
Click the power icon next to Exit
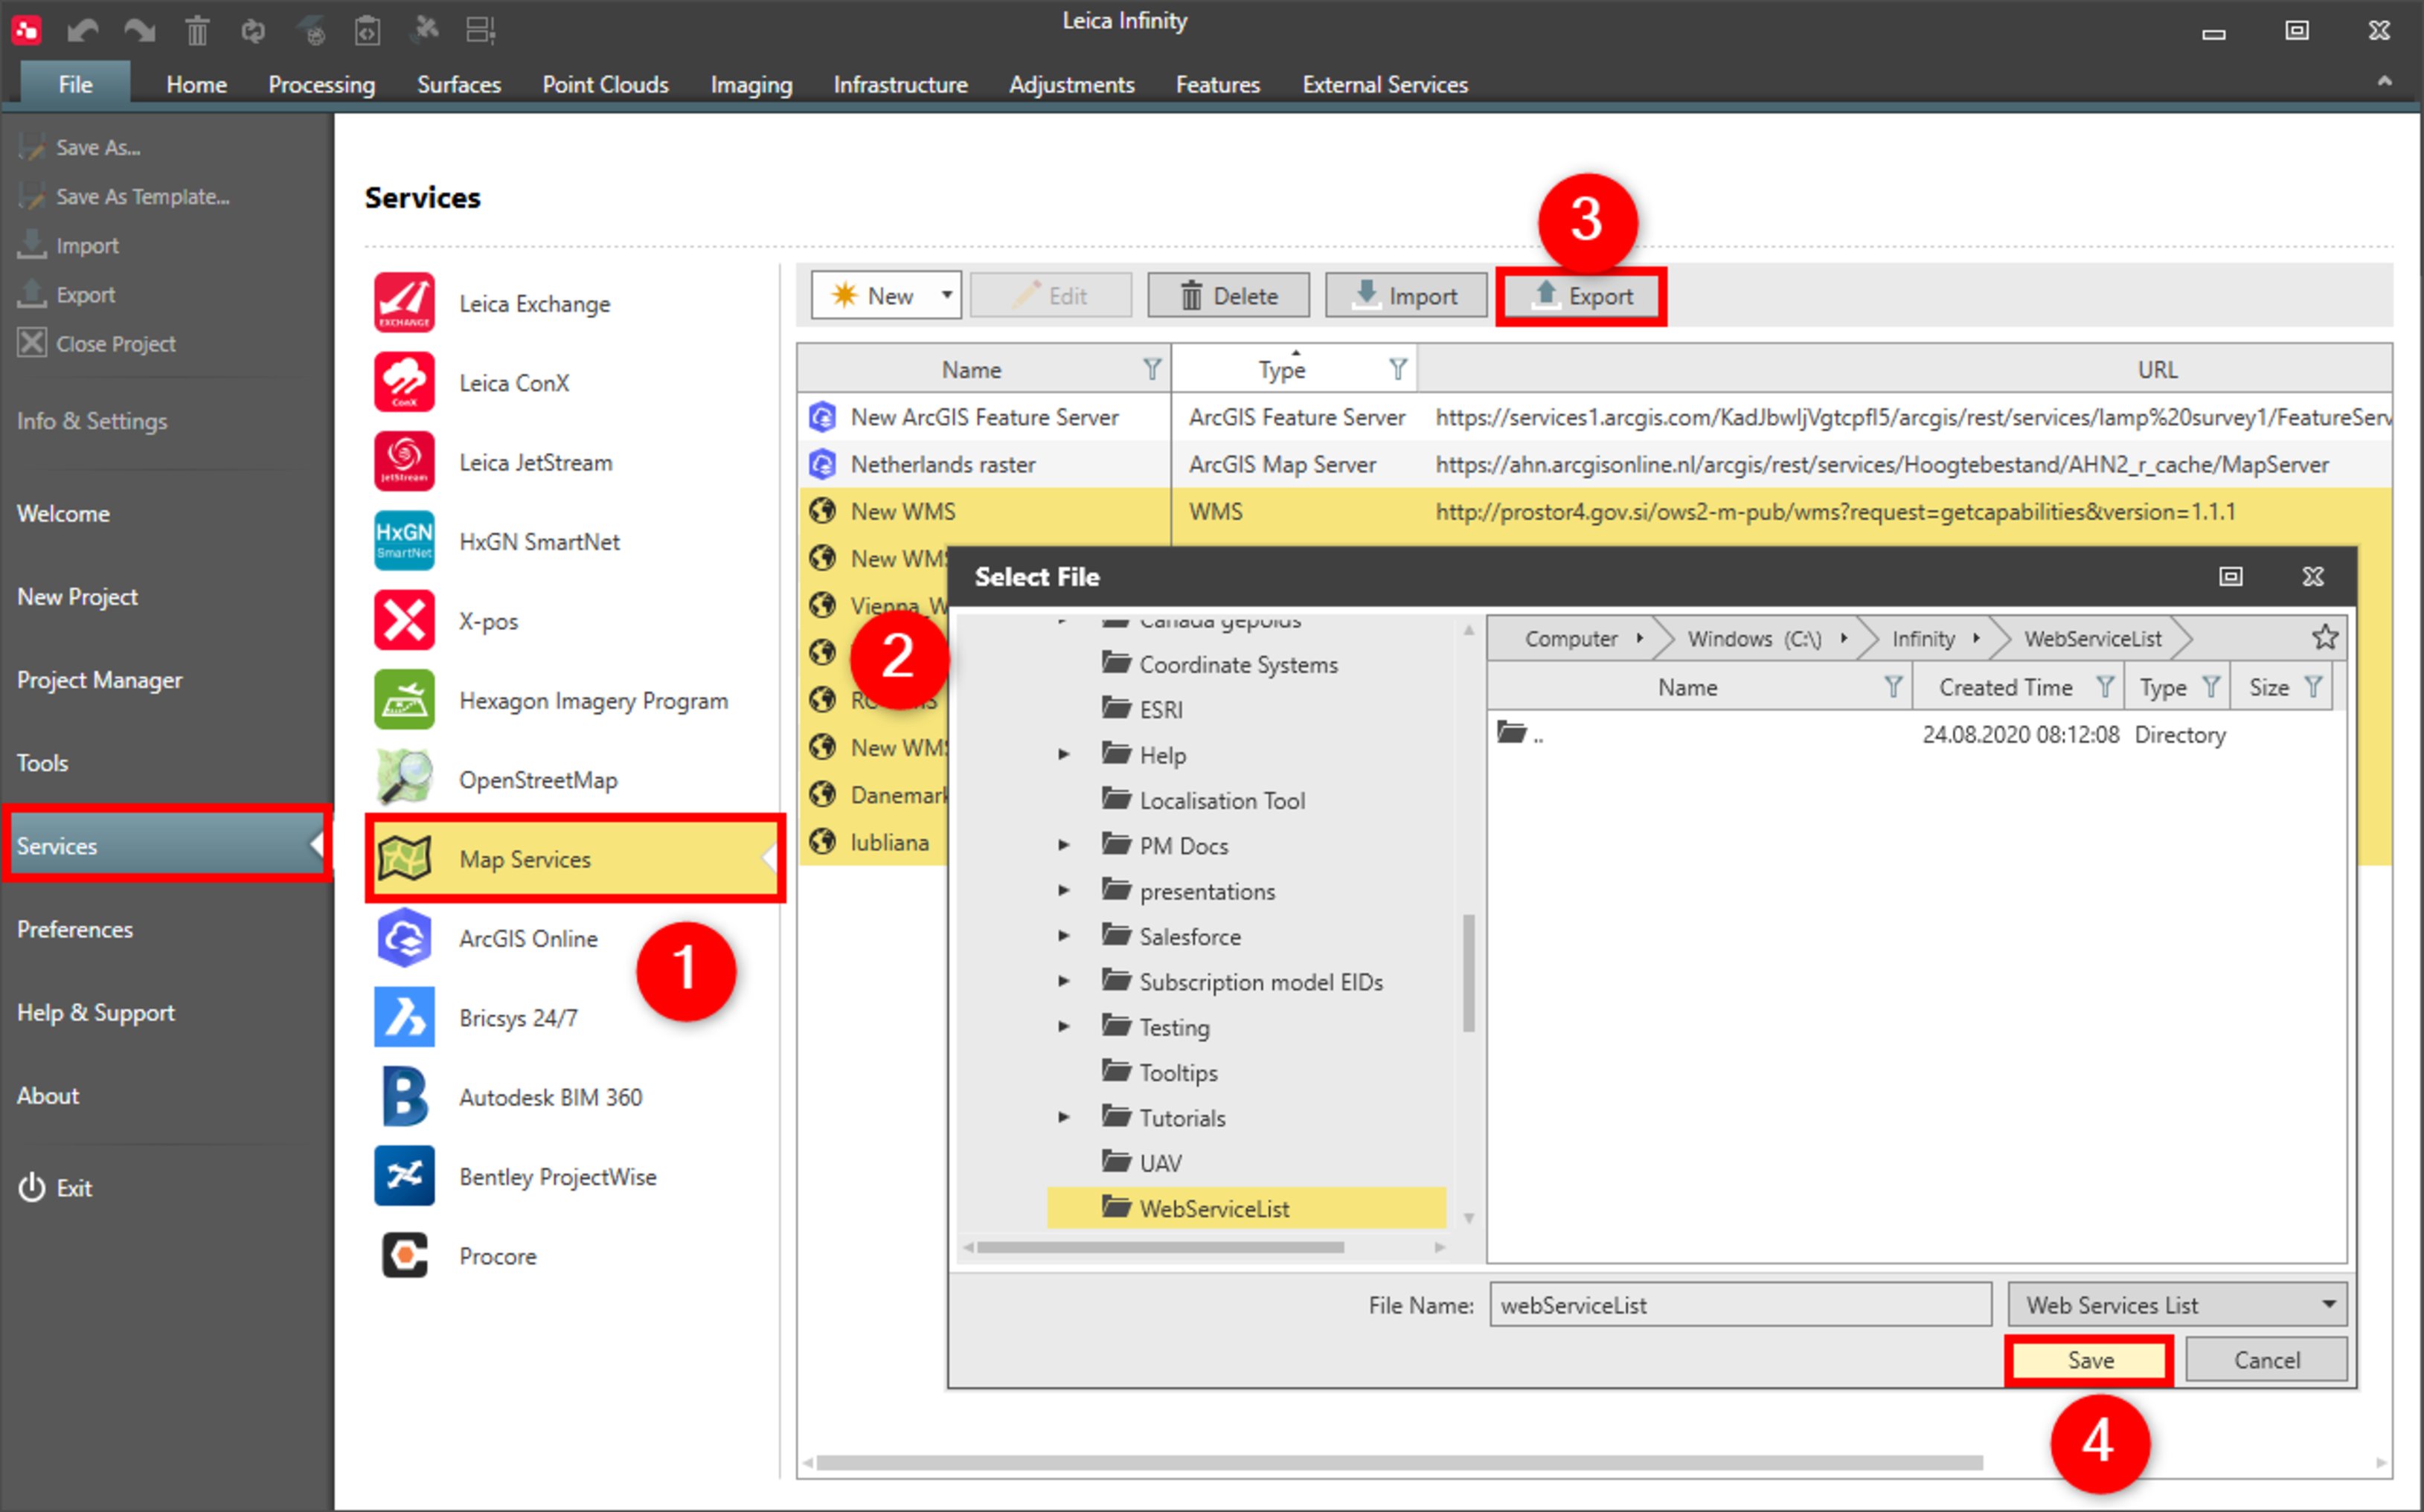tap(32, 1187)
